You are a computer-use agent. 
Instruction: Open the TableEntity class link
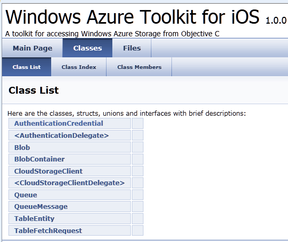point(34,218)
